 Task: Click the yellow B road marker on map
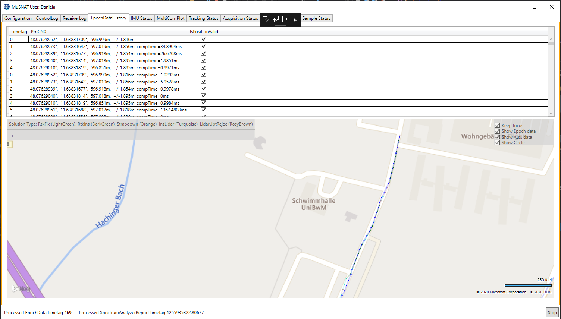coord(9,144)
